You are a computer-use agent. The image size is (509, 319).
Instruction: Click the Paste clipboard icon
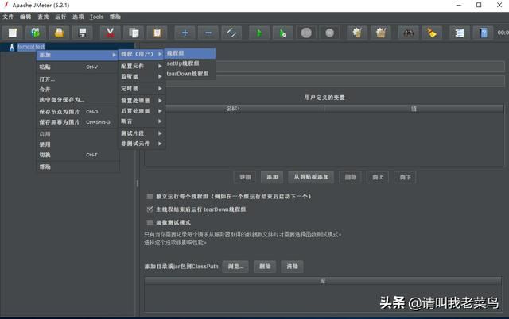[157, 33]
